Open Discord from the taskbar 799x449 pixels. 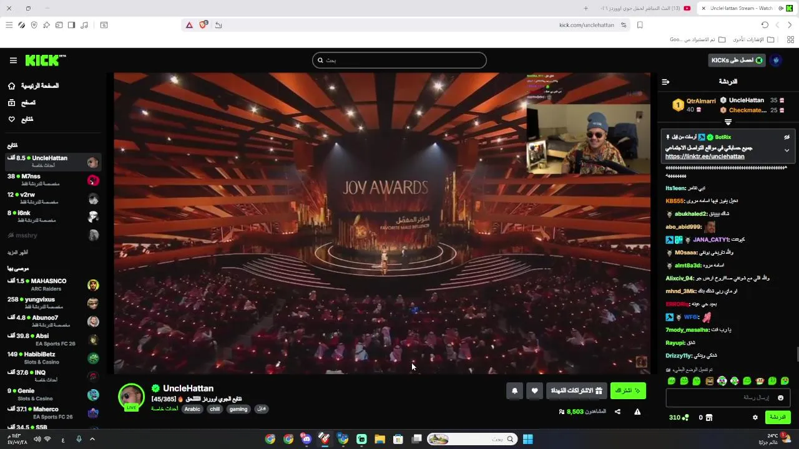coord(306,439)
